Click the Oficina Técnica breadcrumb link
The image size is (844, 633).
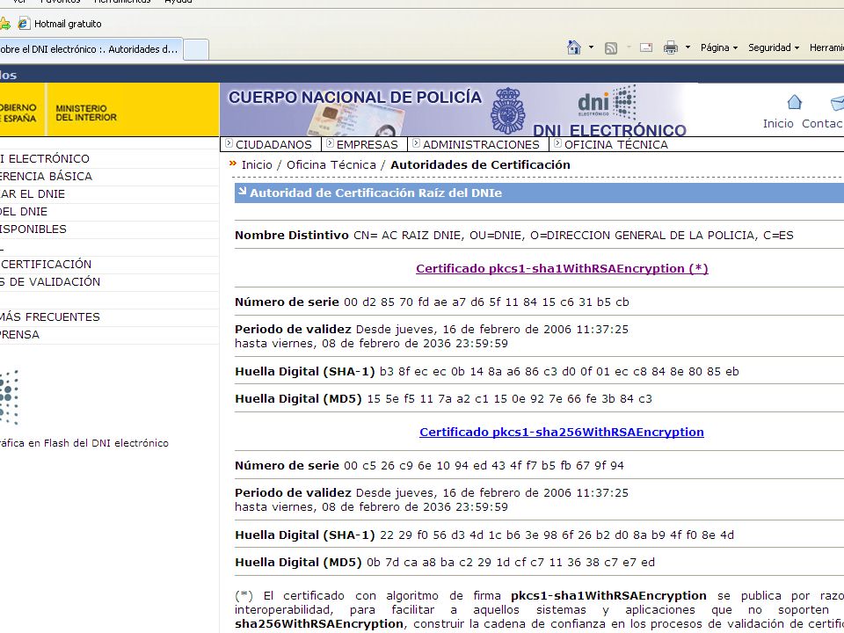331,164
